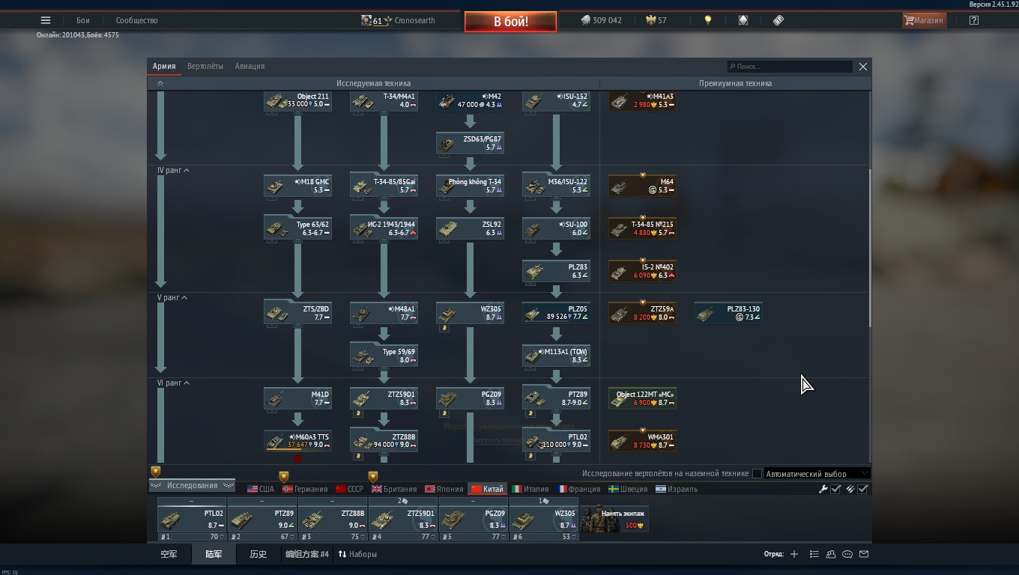The height and width of the screenshot is (575, 1019).
Task: Select premium Object 122MT «MC» tank
Action: point(642,399)
